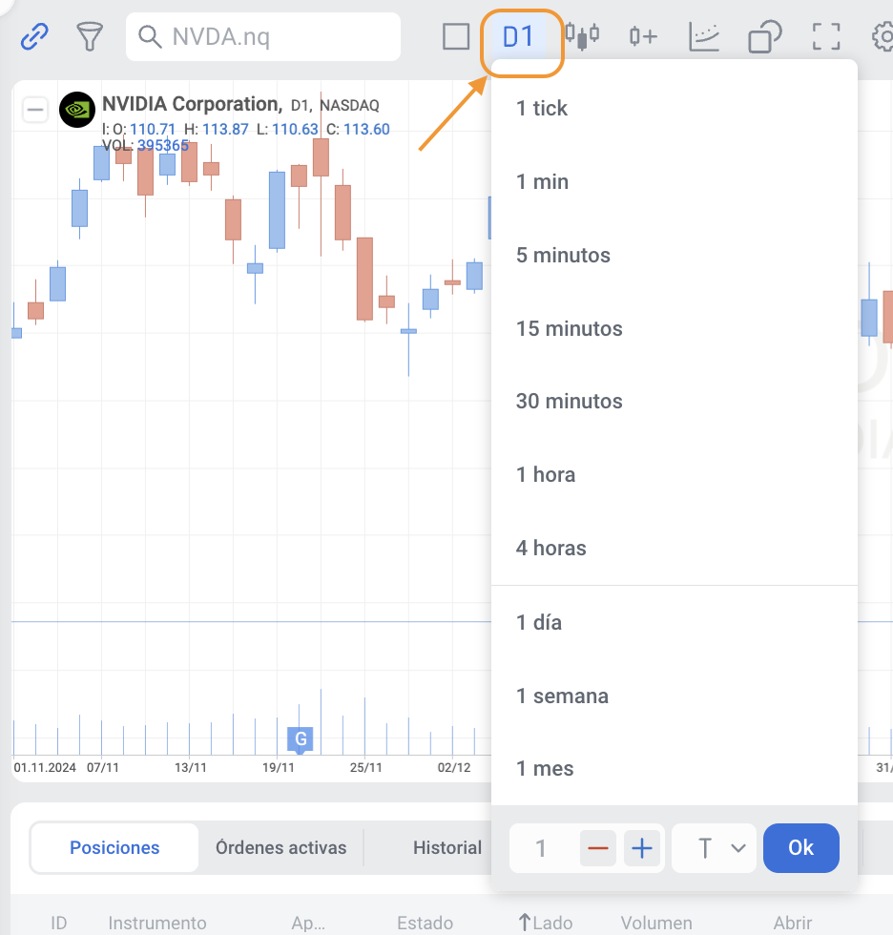Choose 5 minutos timeframe
Image resolution: width=893 pixels, height=935 pixels.
tap(675, 256)
